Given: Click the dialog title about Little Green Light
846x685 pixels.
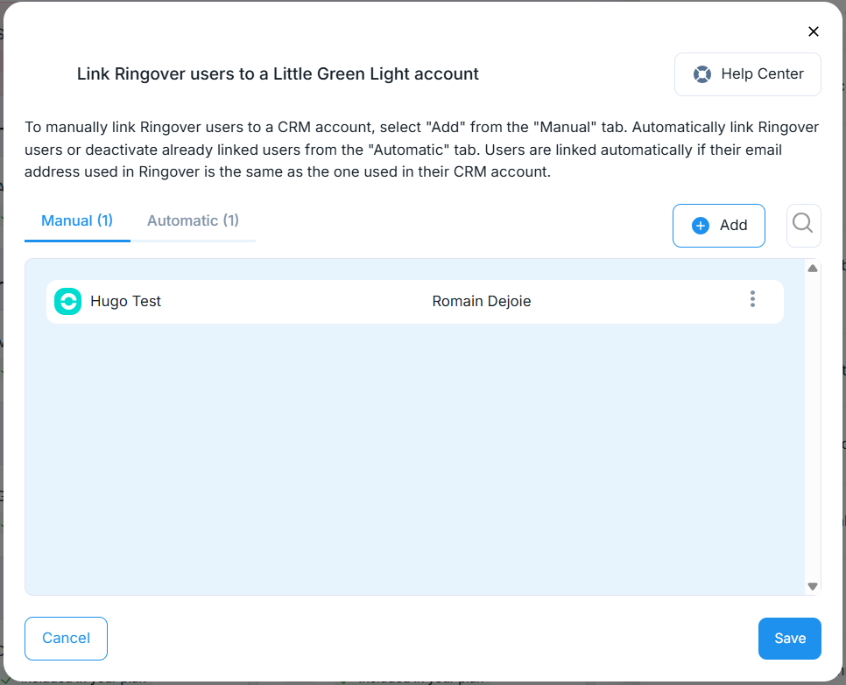Looking at the screenshot, I should pos(278,74).
